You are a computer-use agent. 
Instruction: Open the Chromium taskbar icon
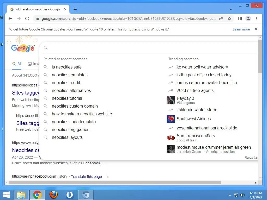pos(86,195)
